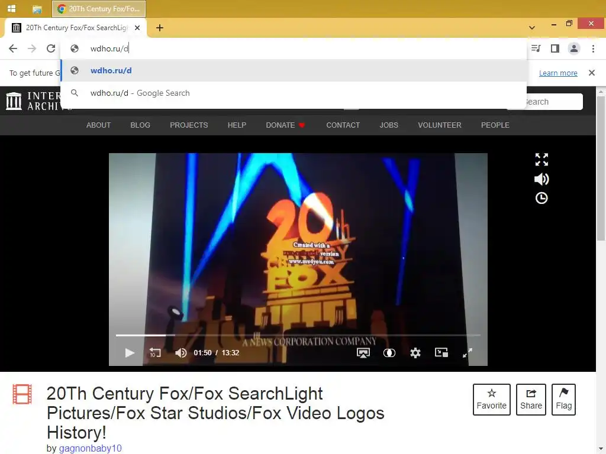606x454 pixels.
Task: Toggle the Chrome side panel
Action: (x=555, y=48)
